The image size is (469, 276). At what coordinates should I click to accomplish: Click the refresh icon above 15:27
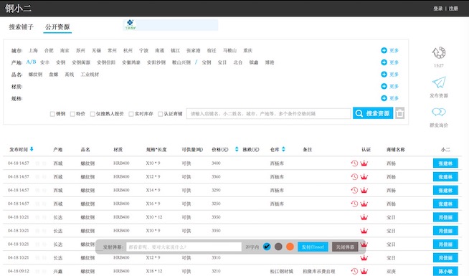point(439,53)
